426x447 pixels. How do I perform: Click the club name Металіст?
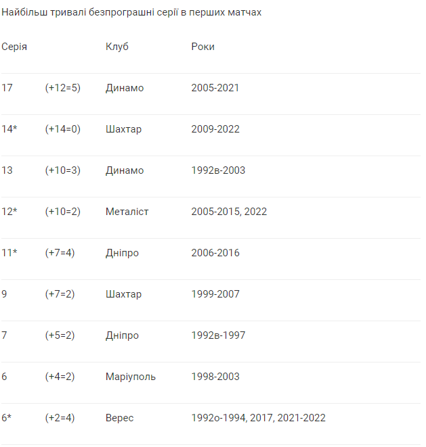point(127,212)
